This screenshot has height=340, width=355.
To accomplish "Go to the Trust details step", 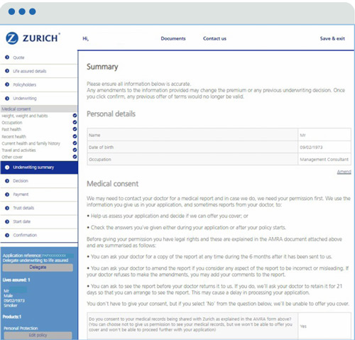I will click(x=39, y=208).
